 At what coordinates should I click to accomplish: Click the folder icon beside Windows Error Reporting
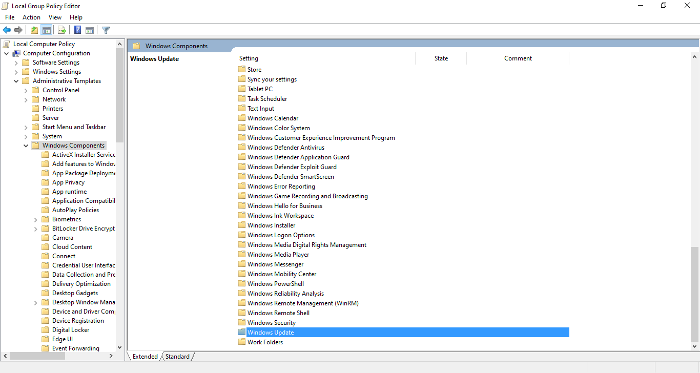(242, 186)
